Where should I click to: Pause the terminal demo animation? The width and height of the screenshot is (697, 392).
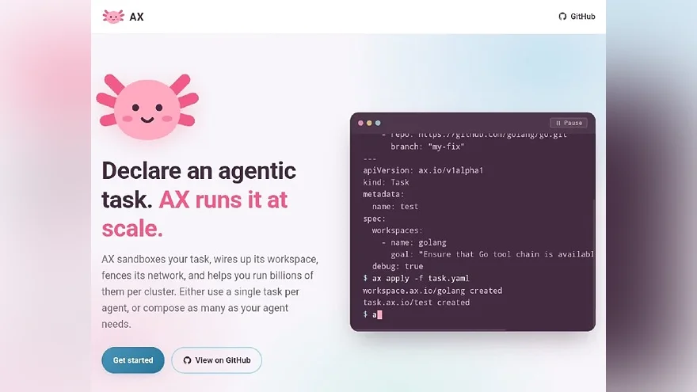click(x=569, y=123)
